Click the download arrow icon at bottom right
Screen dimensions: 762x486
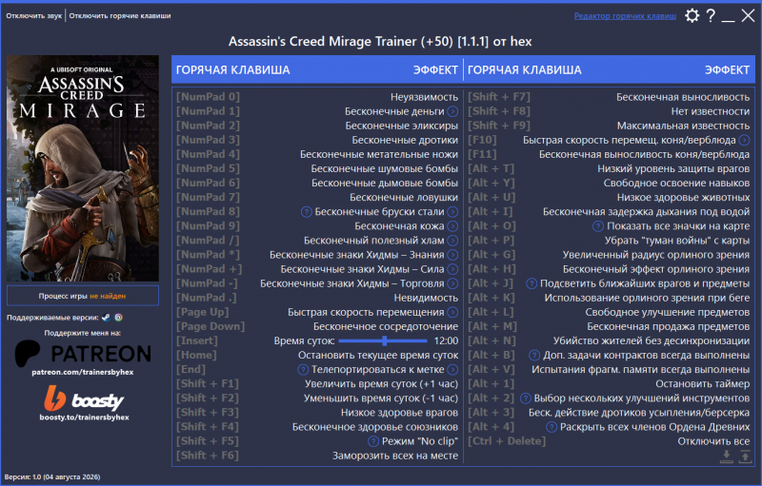tap(727, 456)
